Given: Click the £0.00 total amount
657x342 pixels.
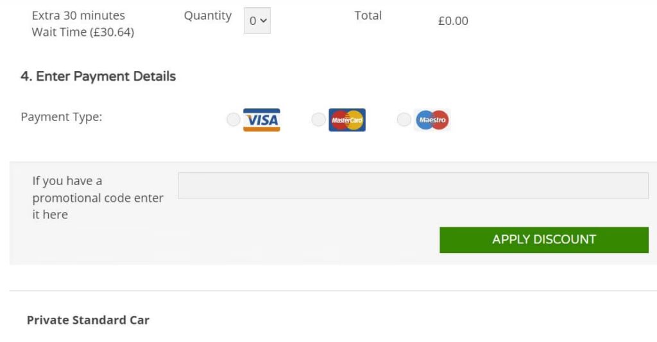Looking at the screenshot, I should pos(453,21).
